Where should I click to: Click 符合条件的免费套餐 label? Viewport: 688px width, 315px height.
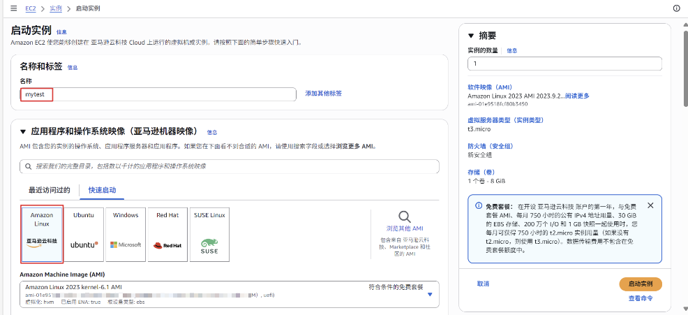[x=396, y=287]
